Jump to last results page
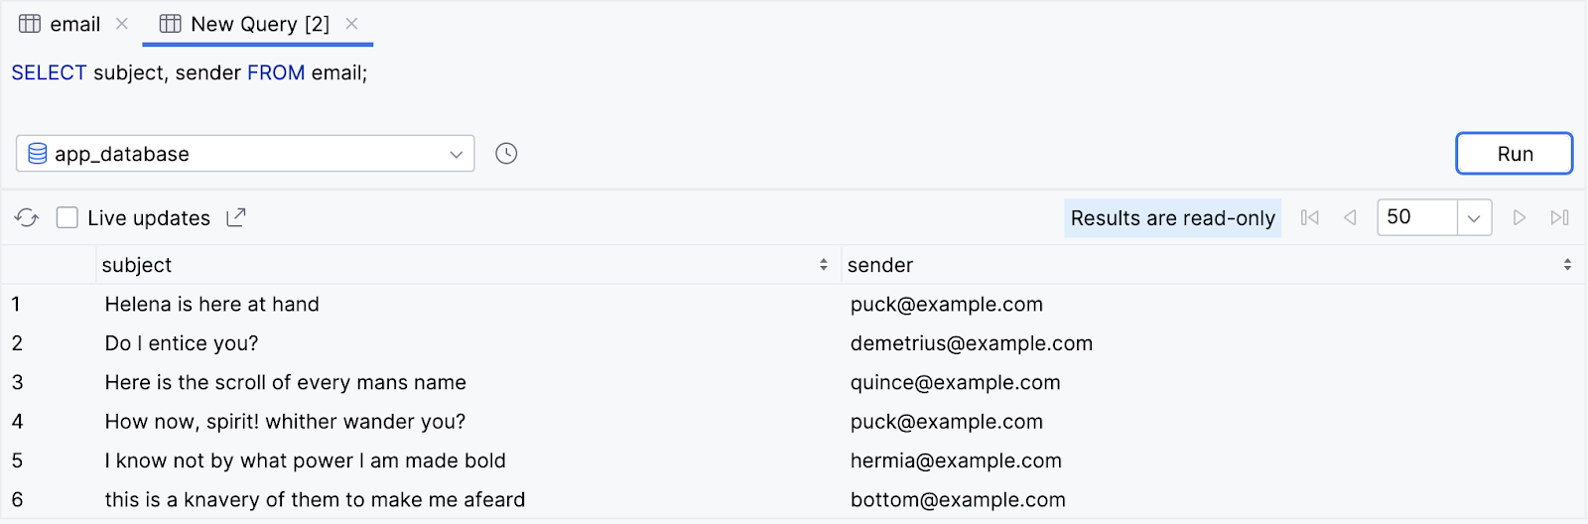 1559,218
